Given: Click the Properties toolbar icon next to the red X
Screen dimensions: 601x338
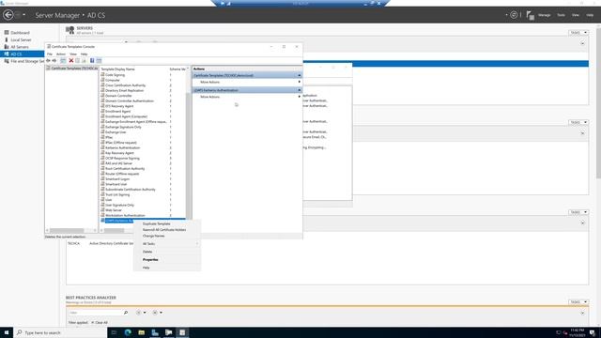Looking at the screenshot, I should (77, 60).
